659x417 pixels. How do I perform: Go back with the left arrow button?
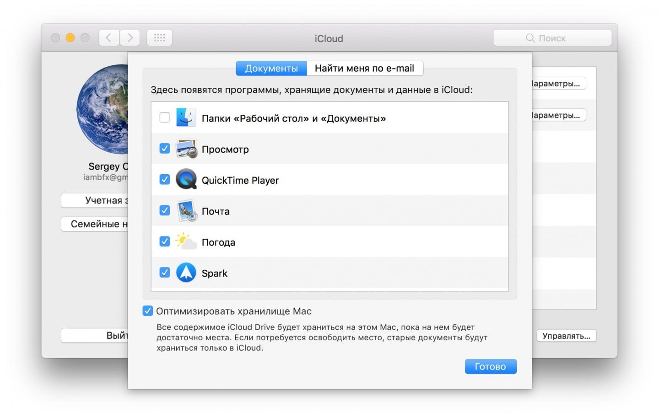(109, 38)
